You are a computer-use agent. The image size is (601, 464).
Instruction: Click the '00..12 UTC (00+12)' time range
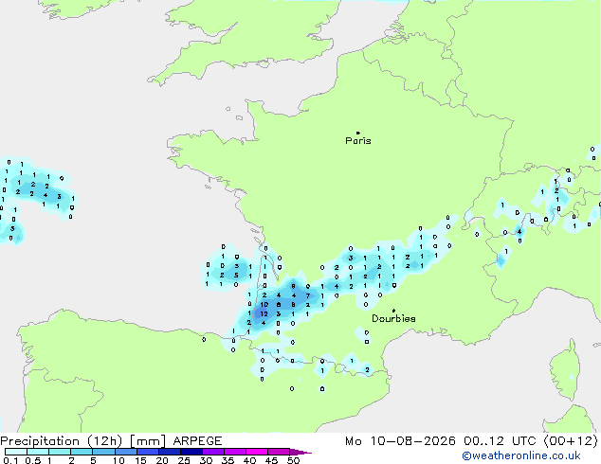pos(531,441)
